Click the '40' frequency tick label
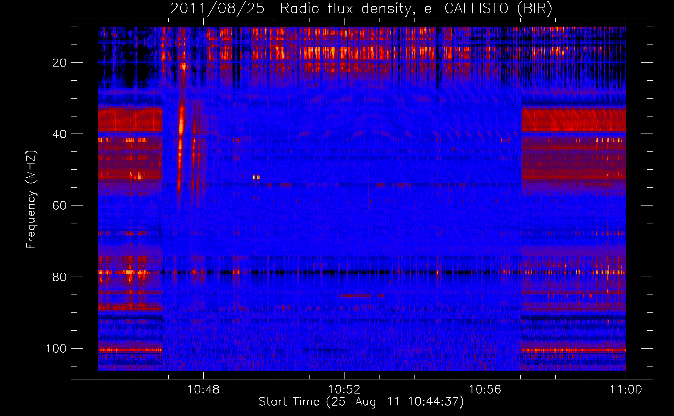Image resolution: width=674 pixels, height=416 pixels. coord(60,134)
